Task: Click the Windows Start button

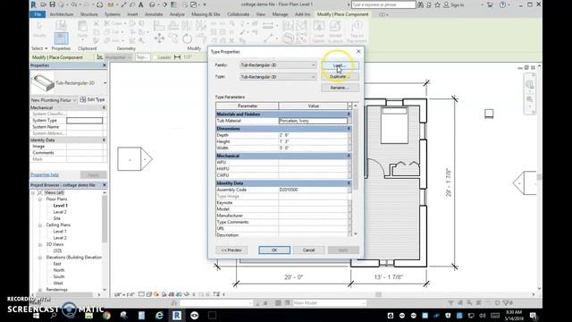Action: (x=36, y=316)
